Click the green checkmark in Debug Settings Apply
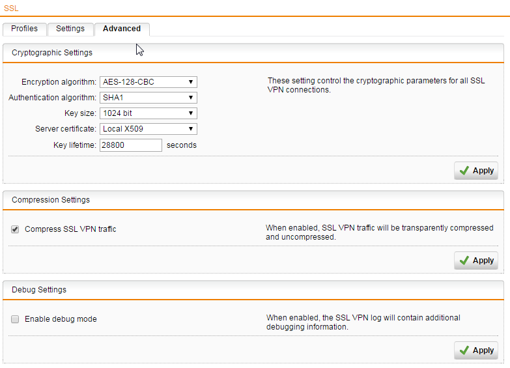The width and height of the screenshot is (510, 368). (x=464, y=350)
